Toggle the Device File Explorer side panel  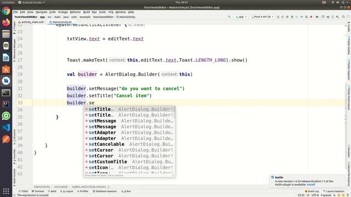(349, 174)
